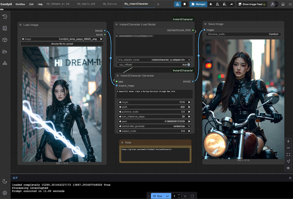Screen dimensions: 293x199
Task: Click choose file to upload button
Action: click(x=62, y=44)
